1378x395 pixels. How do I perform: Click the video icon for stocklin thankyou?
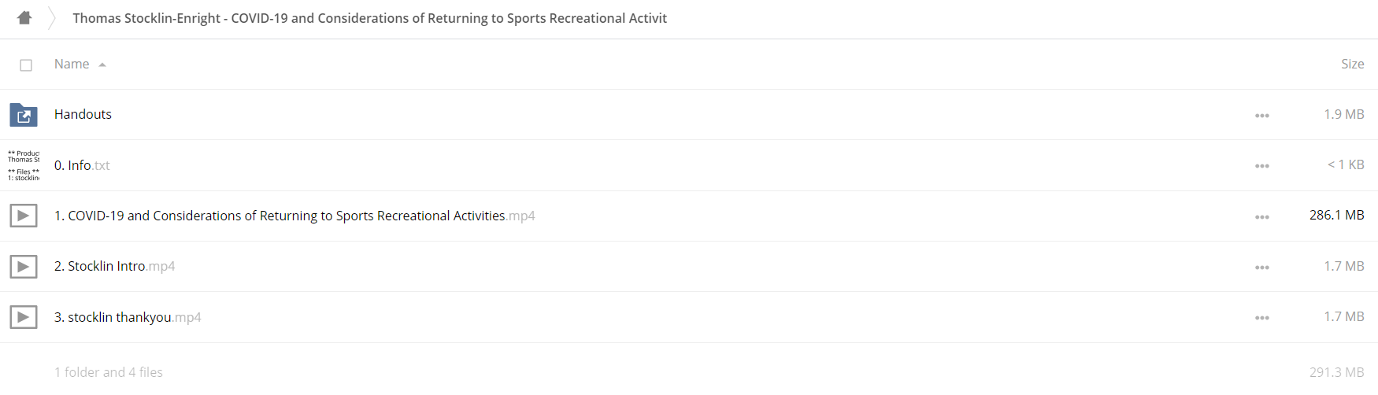(24, 317)
